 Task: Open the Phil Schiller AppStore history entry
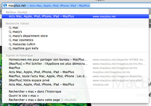click(75, 64)
